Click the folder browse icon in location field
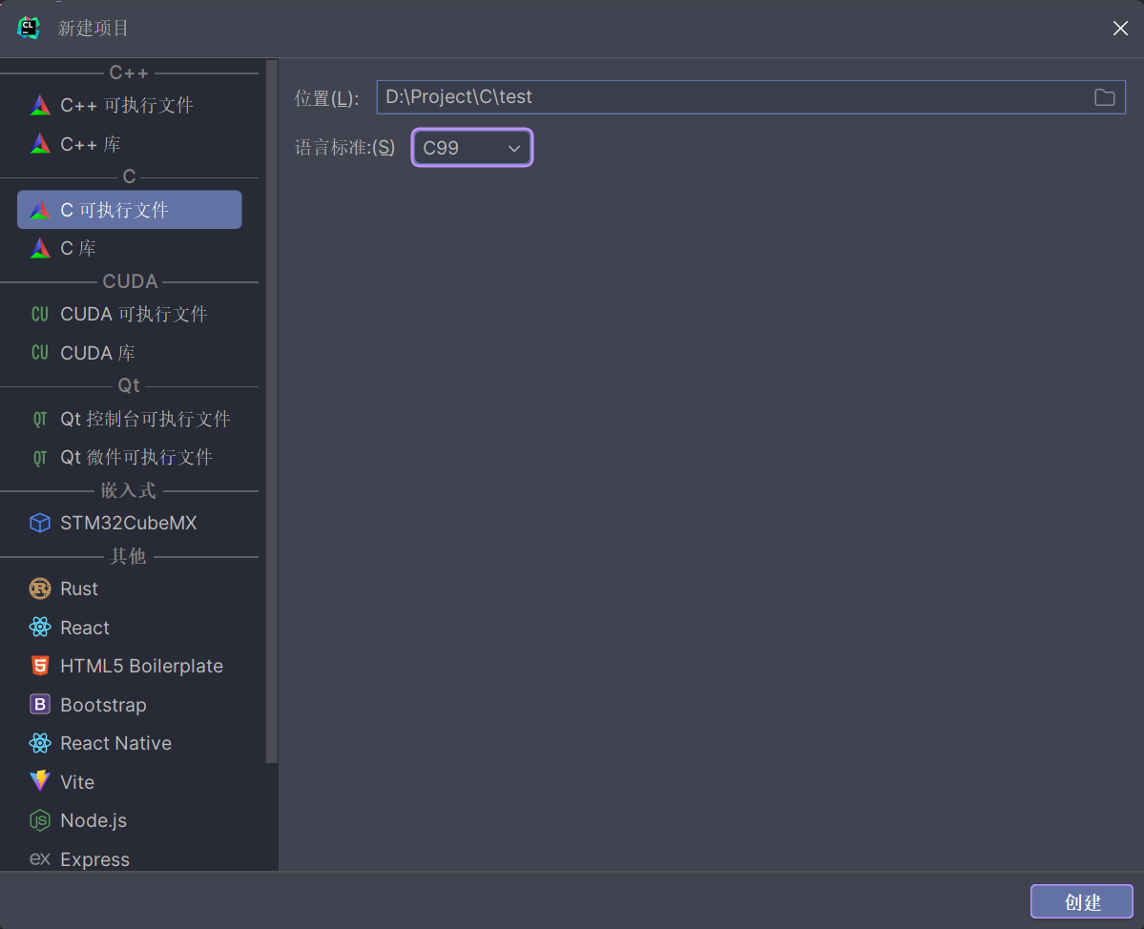1144x929 pixels. tap(1105, 97)
